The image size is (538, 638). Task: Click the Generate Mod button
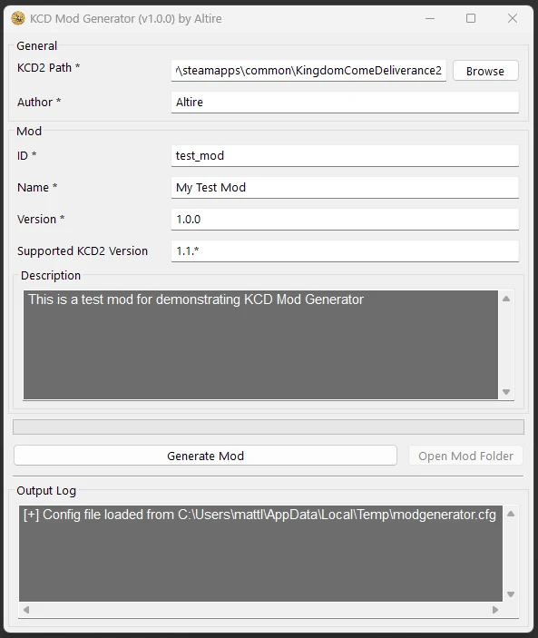tap(205, 456)
